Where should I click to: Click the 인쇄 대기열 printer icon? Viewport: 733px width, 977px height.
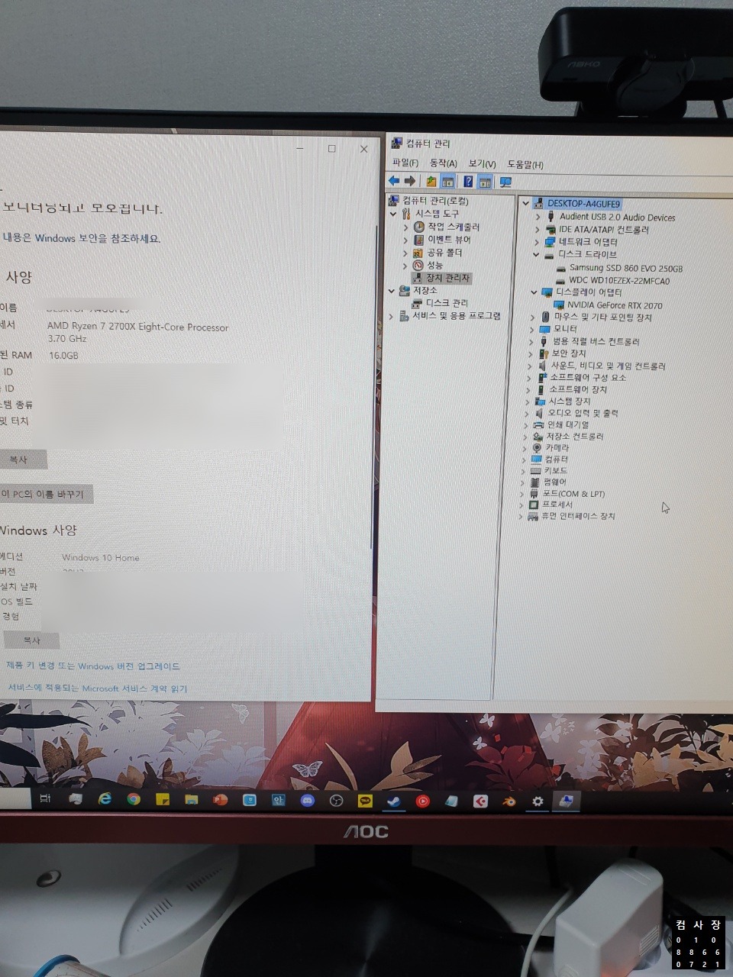click(x=538, y=425)
